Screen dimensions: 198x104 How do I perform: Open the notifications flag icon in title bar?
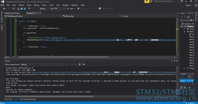point(147,1)
